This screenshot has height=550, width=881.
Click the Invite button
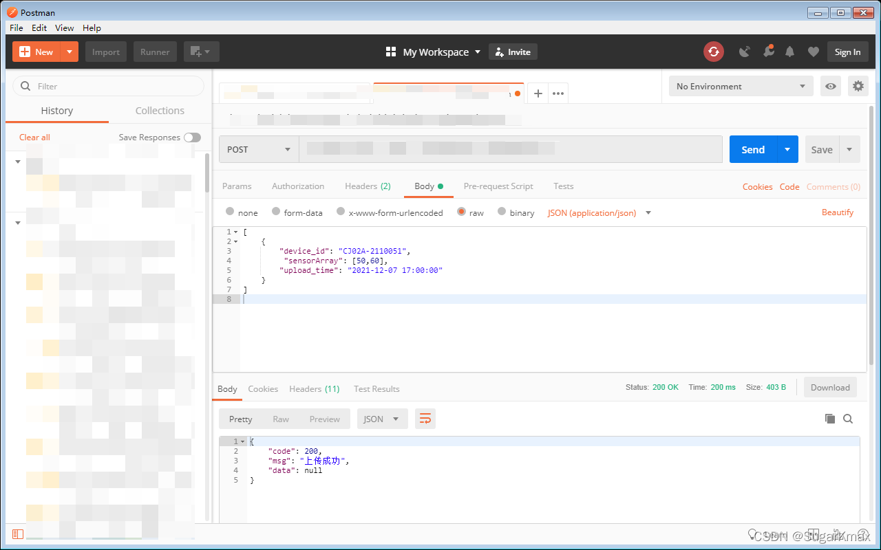[x=513, y=52]
